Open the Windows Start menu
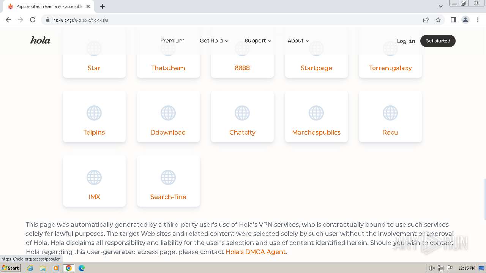 coord(10,268)
